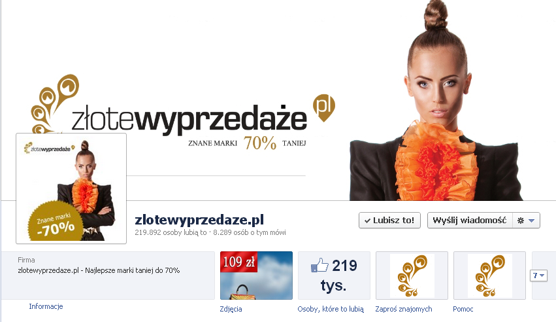Click the gold pl pin badge in the cover
Viewport: 556px width, 322px height.
(324, 108)
